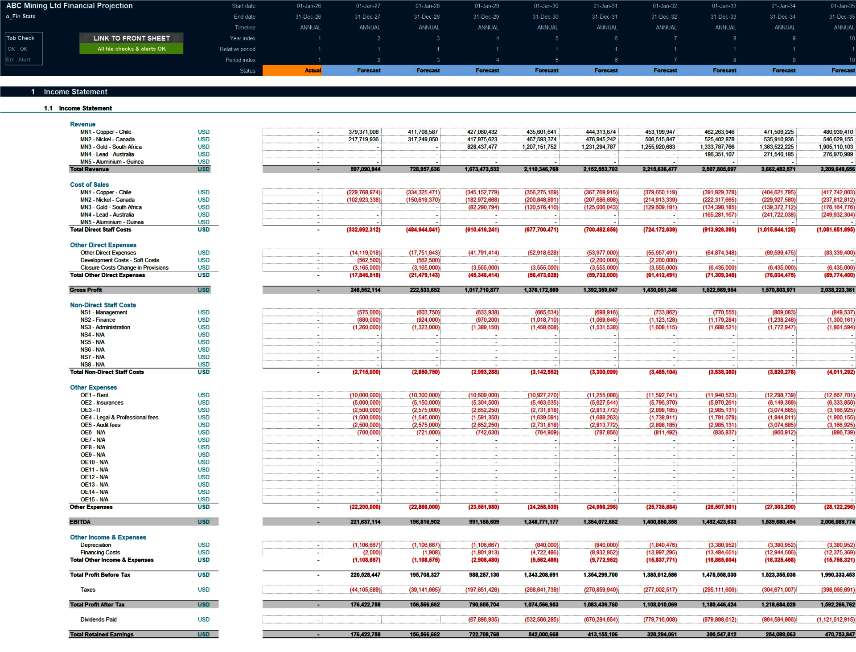Image resolution: width=856 pixels, height=652 pixels.
Task: Click the Income Statement section header bar
Action: tap(75, 92)
